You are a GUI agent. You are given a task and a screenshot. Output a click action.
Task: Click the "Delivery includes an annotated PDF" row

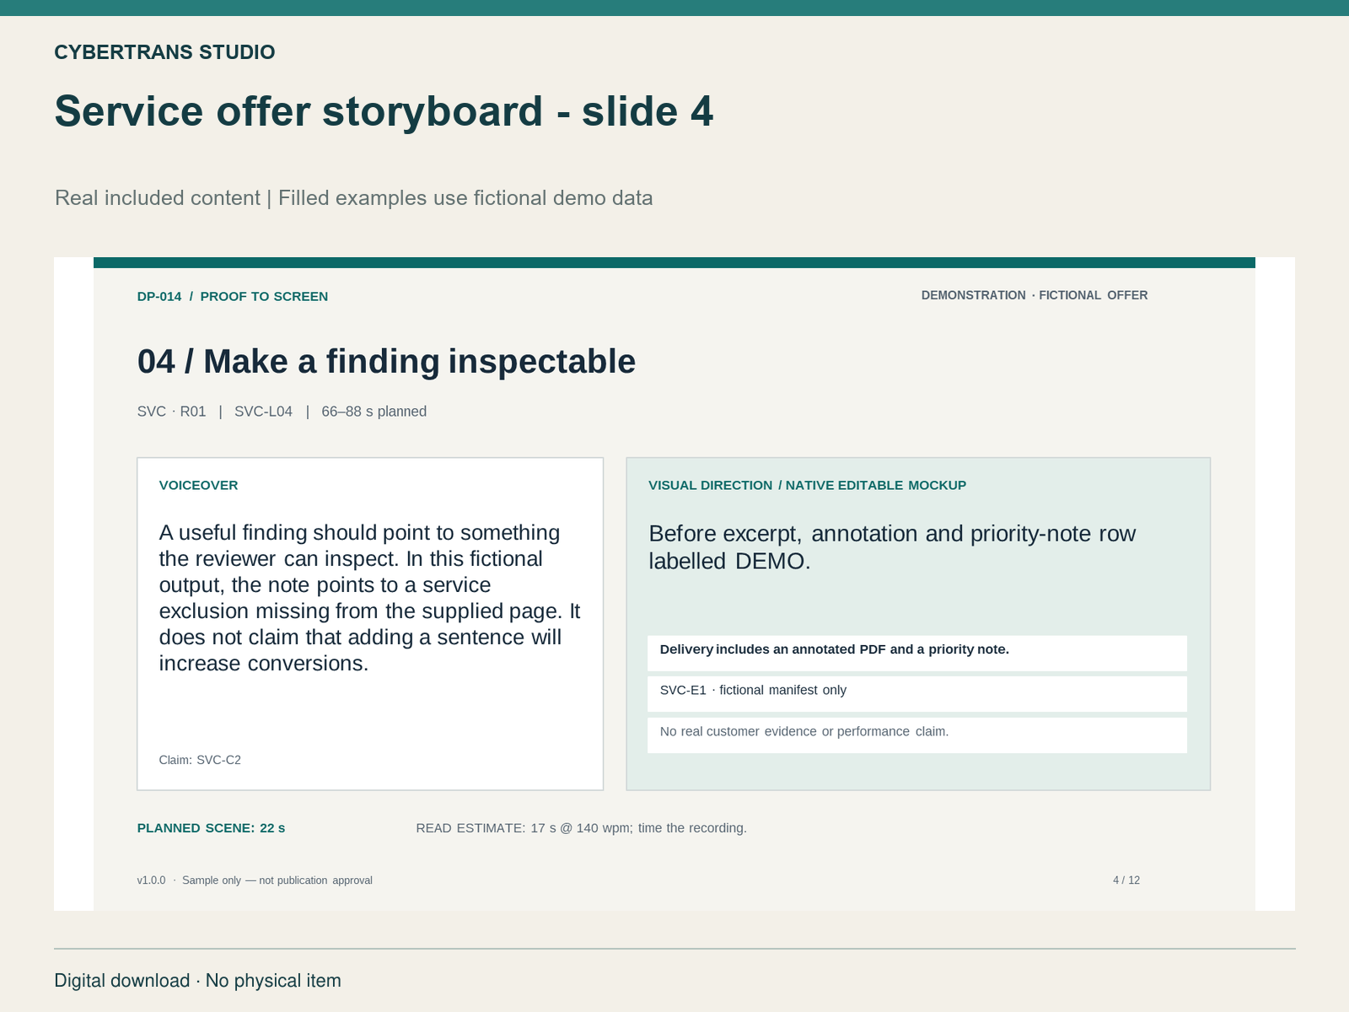pos(917,653)
